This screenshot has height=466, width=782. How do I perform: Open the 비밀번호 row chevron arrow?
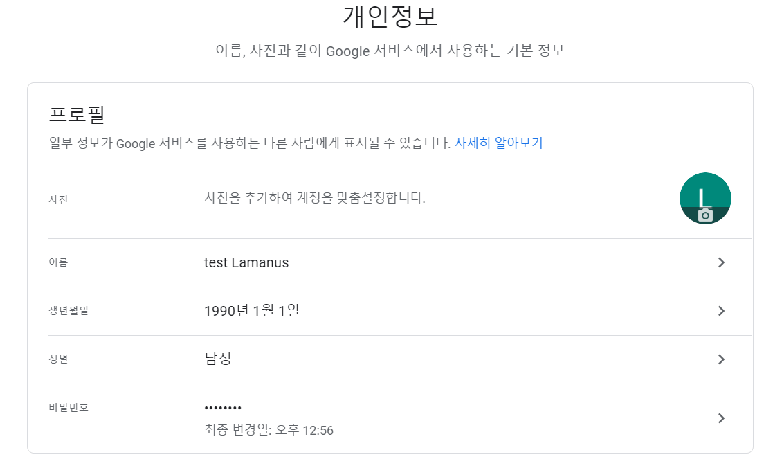[721, 418]
